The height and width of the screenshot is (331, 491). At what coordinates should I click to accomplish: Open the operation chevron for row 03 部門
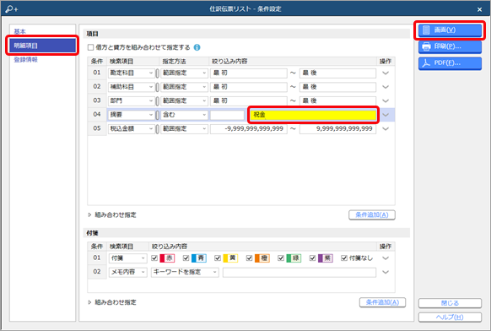pos(386,101)
